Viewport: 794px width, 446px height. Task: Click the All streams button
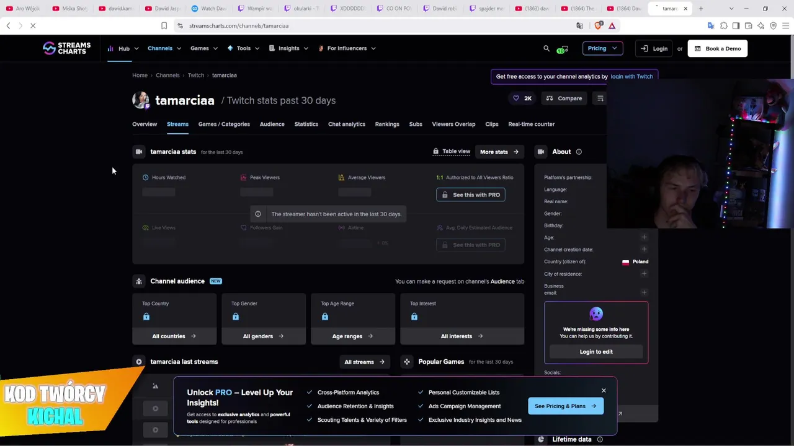(x=365, y=362)
